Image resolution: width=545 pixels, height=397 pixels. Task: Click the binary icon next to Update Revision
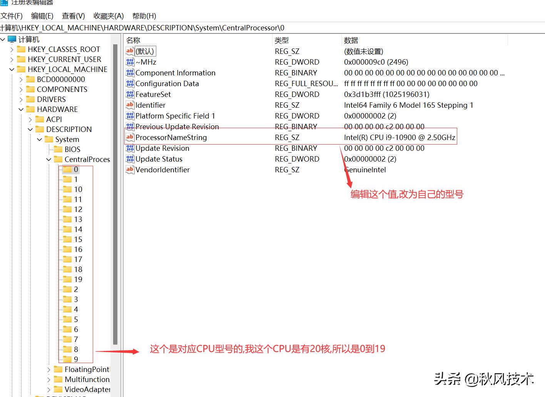(x=130, y=148)
